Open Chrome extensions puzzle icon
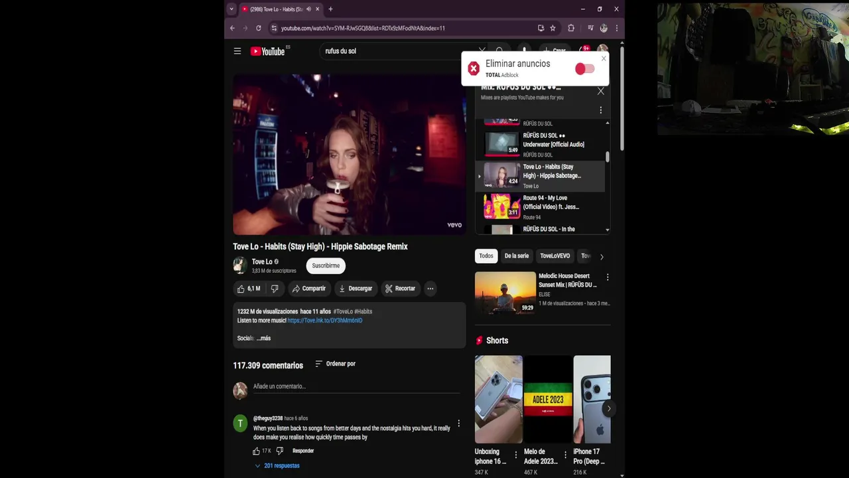 coord(571,28)
